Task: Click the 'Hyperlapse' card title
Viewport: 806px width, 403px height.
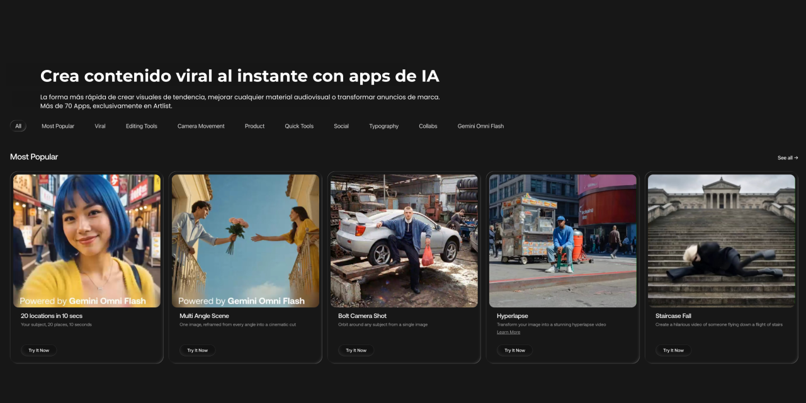Action: point(511,316)
